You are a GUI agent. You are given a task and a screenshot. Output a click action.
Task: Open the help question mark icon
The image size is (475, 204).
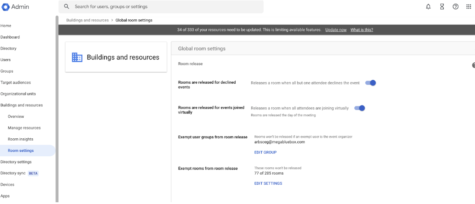tap(455, 7)
